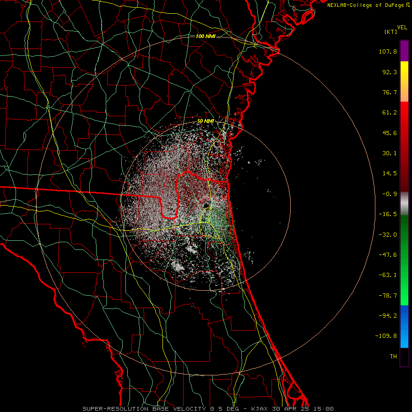Click the 92.3 legend value

coord(390,72)
